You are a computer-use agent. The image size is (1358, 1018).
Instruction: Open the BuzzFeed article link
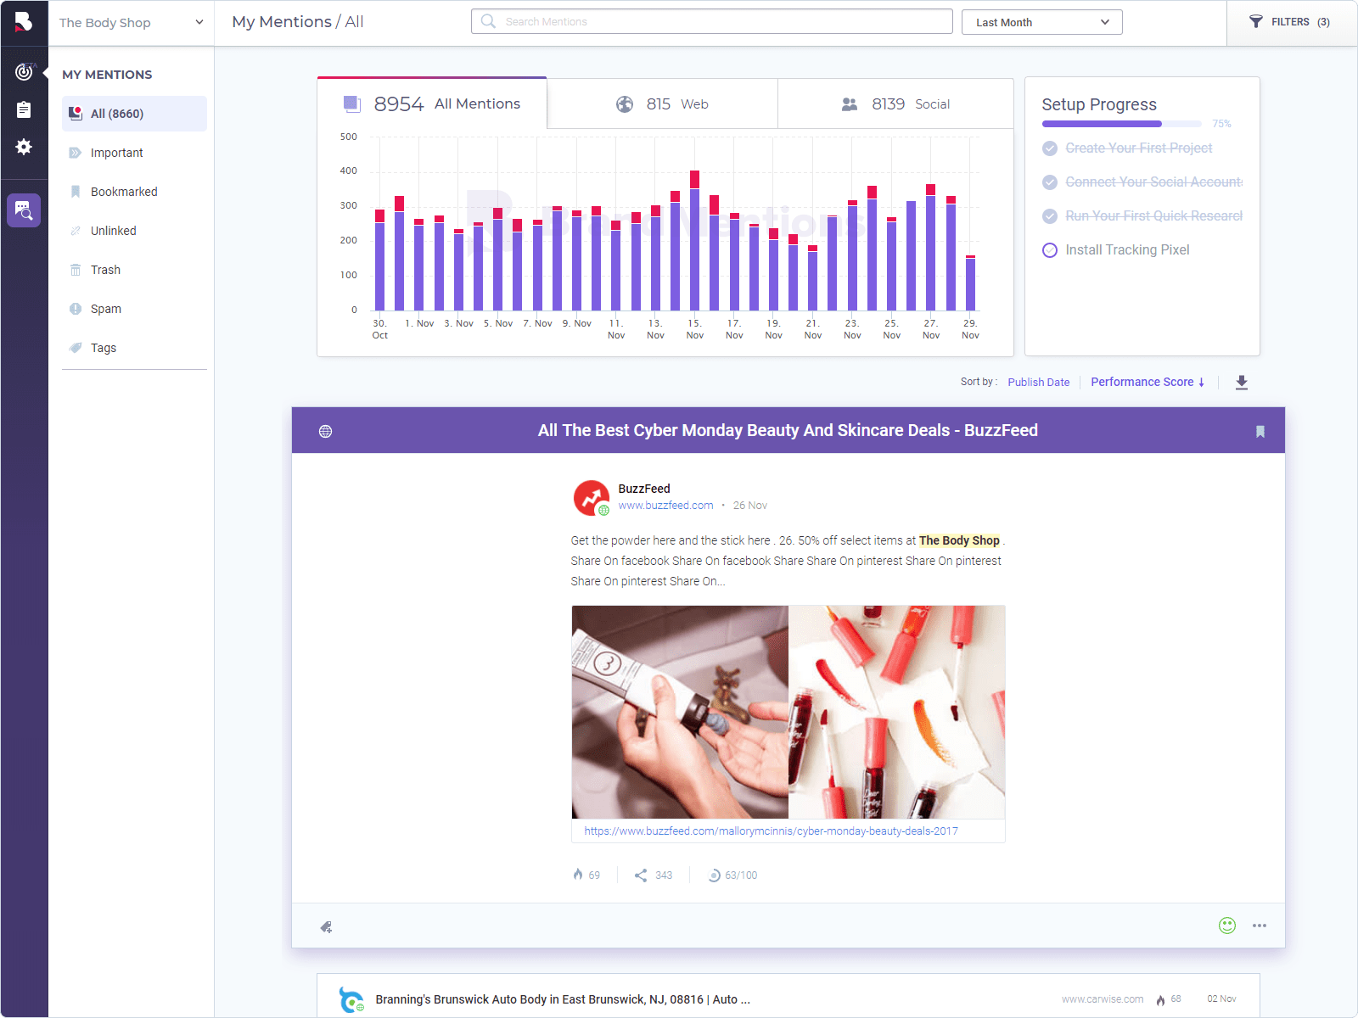tap(770, 831)
